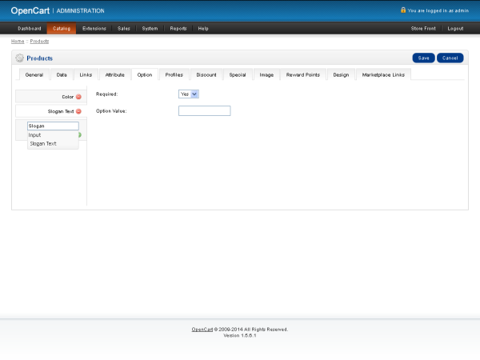The width and height of the screenshot is (480, 360).
Task: Open the OpenCart footer link
Action: (202, 329)
